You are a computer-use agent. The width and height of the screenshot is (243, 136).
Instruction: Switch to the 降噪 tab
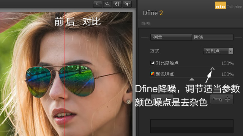coord(213,37)
